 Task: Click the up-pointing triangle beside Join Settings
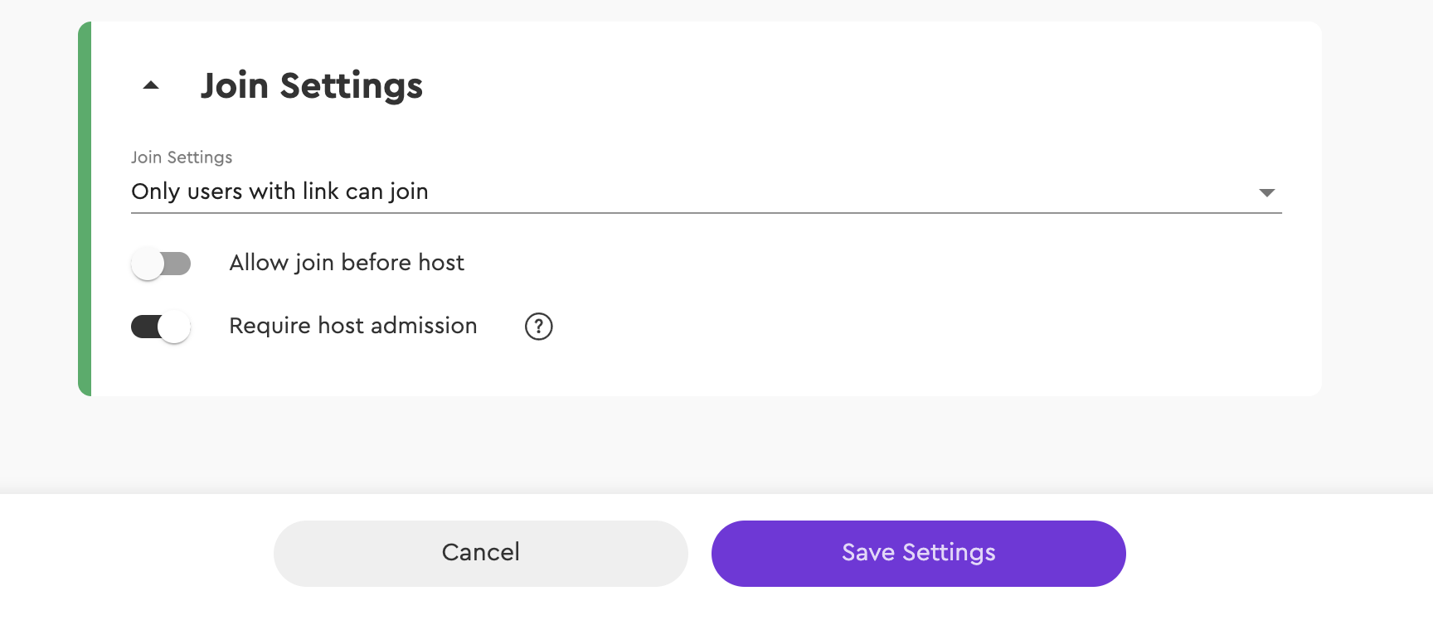click(x=151, y=85)
